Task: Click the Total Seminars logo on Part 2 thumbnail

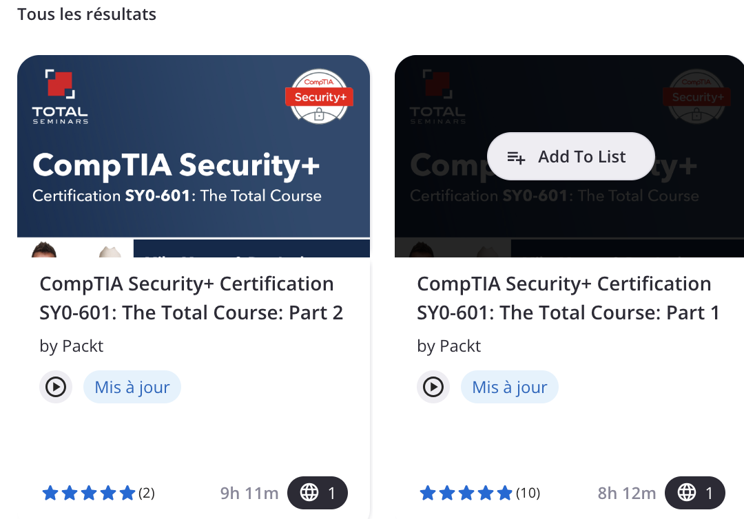Action: click(x=60, y=97)
